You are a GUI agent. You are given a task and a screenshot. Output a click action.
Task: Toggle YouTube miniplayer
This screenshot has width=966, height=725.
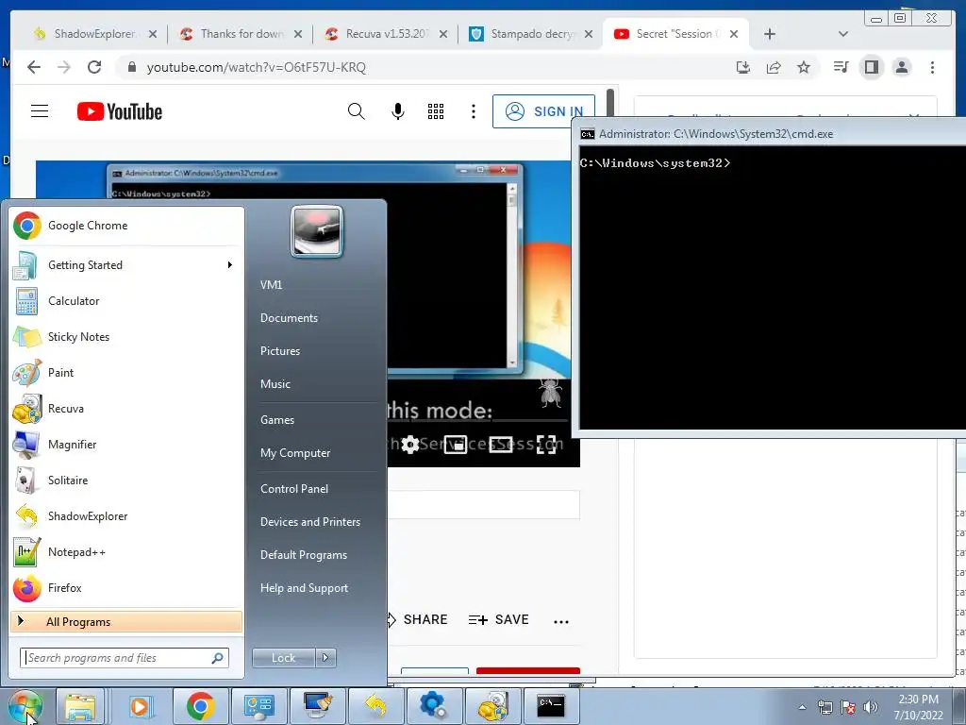tap(456, 444)
